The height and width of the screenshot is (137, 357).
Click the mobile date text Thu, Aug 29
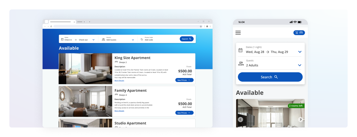[279, 52]
